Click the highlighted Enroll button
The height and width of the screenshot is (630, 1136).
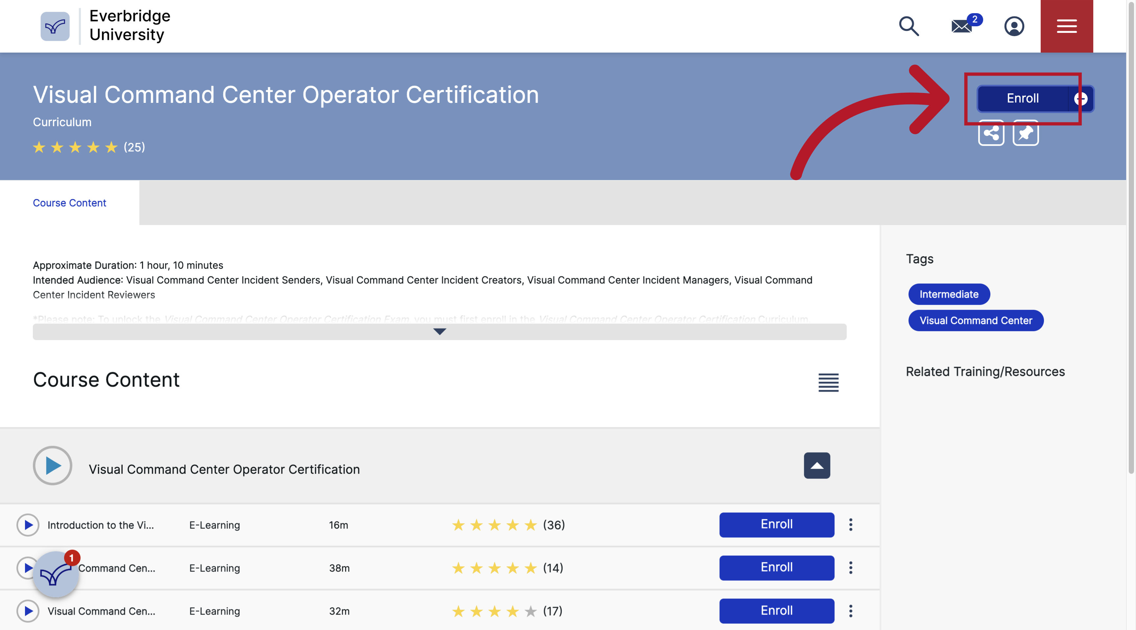1022,98
